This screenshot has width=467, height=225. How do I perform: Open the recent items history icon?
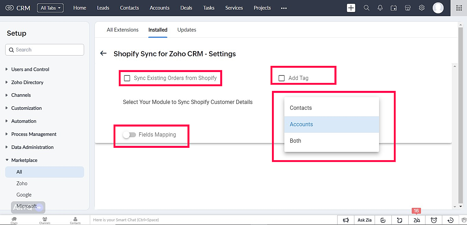point(451,220)
